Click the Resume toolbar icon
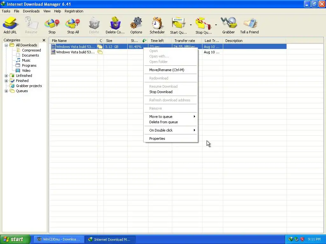The width and height of the screenshot is (326, 244). click(31, 25)
